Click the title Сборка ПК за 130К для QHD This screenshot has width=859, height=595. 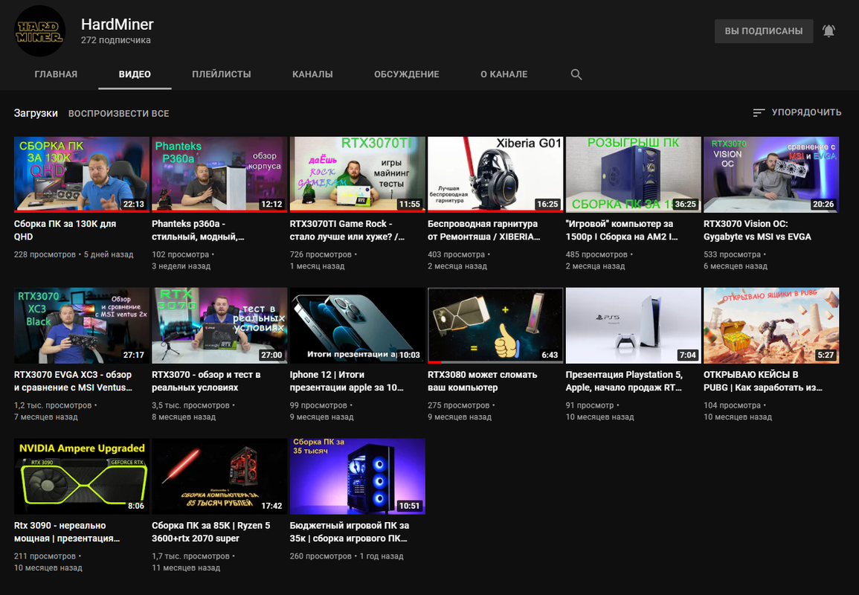tap(65, 230)
